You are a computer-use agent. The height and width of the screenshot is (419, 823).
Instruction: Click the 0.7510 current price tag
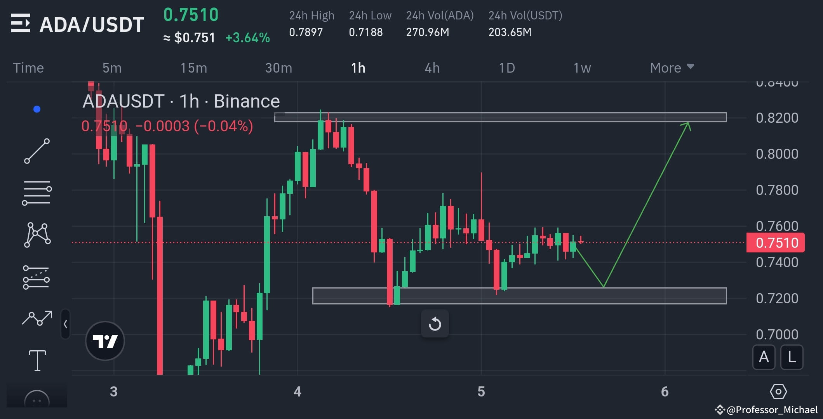[775, 242]
